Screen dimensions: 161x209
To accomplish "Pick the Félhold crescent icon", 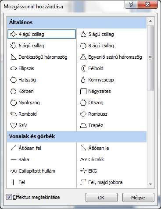I will (x=83, y=68).
